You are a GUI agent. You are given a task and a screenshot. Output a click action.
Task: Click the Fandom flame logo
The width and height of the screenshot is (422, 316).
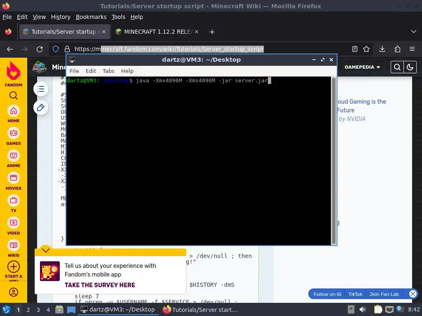point(14,71)
